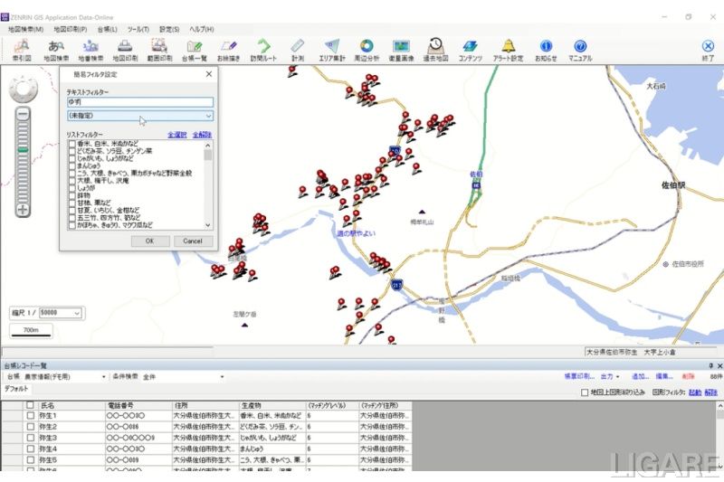The height and width of the screenshot is (482, 724).
Task: Check the まんじゅう filter checkbox
Action: coord(72,165)
